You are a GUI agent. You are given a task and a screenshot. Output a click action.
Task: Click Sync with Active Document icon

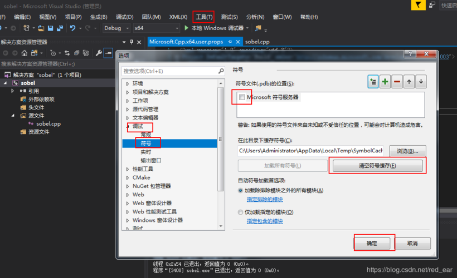pyautogui.click(x=67, y=53)
